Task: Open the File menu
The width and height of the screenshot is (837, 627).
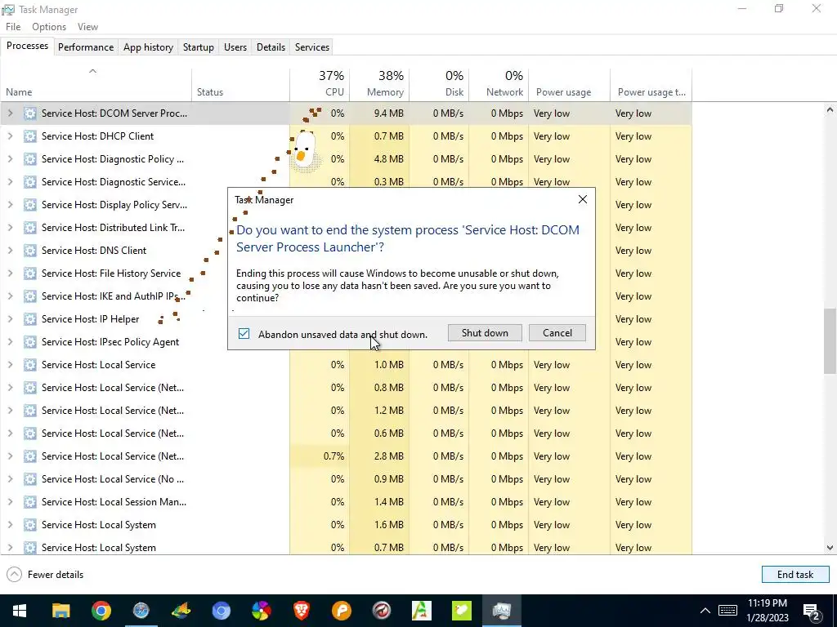Action: pyautogui.click(x=13, y=27)
